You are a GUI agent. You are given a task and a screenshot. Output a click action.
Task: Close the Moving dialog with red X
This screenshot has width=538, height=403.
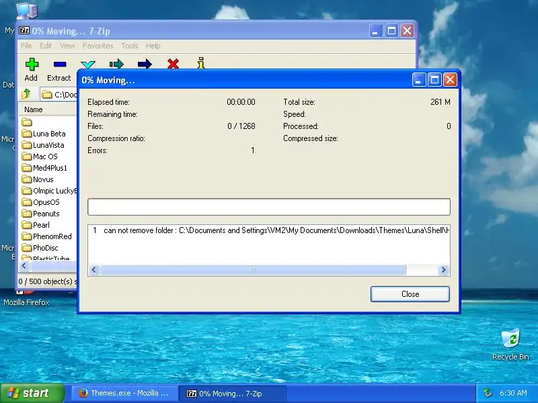click(x=450, y=80)
